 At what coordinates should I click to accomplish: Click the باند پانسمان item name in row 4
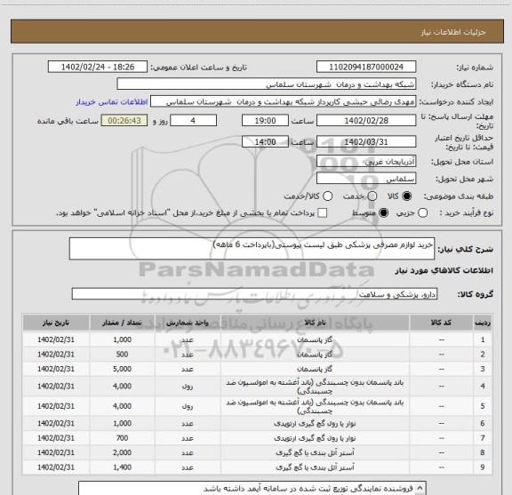point(315,387)
